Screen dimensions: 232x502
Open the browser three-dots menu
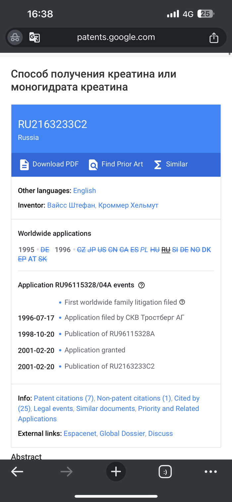210,471
